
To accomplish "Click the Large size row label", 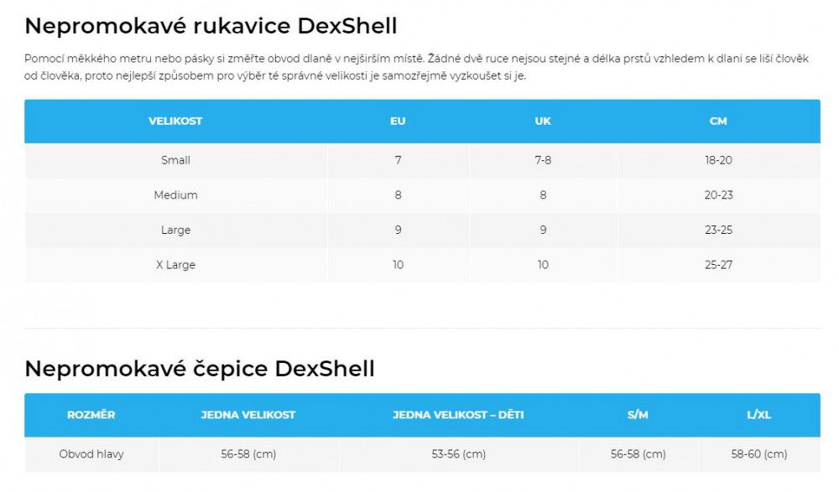I will tap(175, 230).
